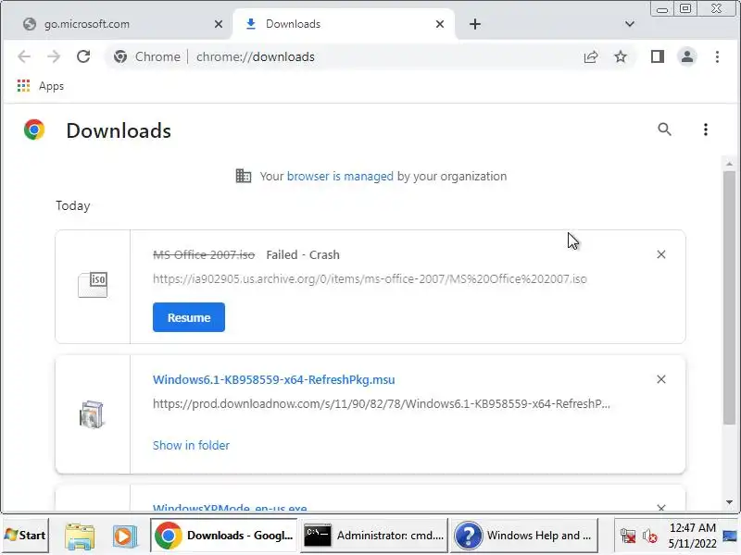Click the WindowsXPMode_en-us.exe file link

coord(230,507)
